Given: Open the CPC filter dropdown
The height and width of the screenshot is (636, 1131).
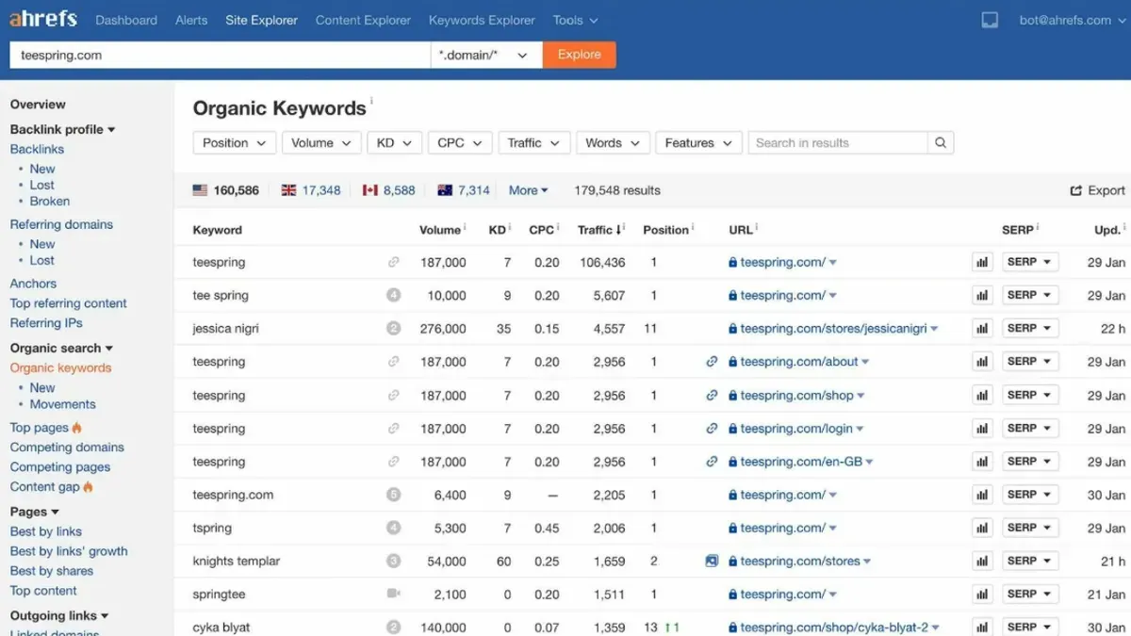Looking at the screenshot, I should point(460,143).
